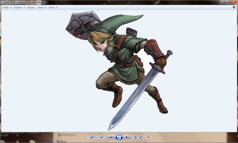Click the photo viewer icon in the title bar
The height and width of the screenshot is (143, 238).
tap(3, 2)
